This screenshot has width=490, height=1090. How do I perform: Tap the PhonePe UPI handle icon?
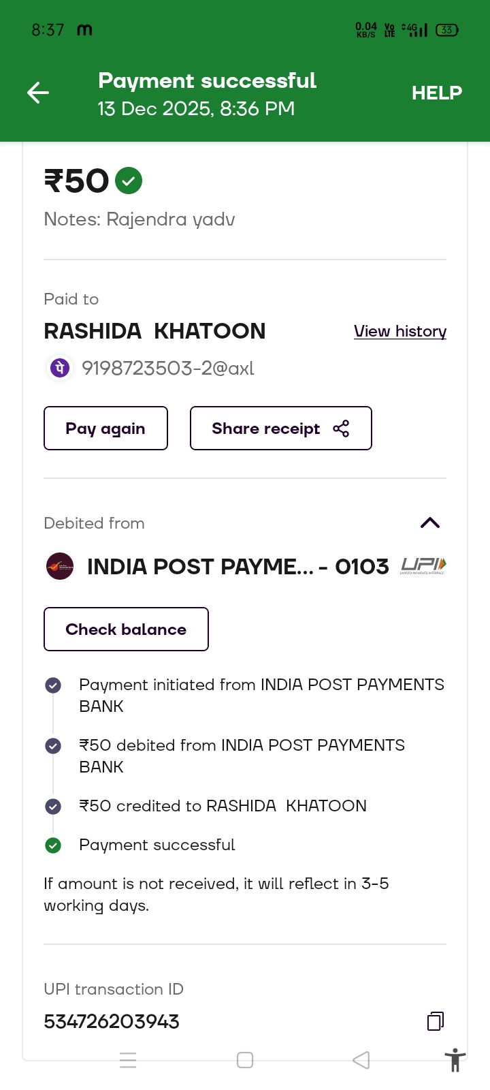(60, 368)
